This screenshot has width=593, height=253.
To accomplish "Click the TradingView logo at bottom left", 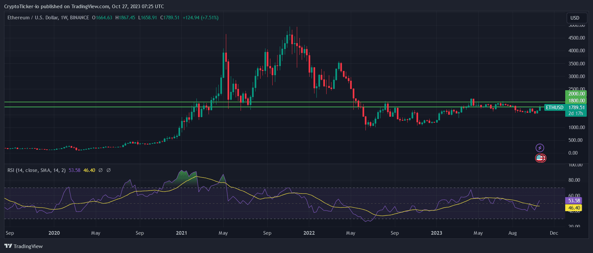I will coord(24,246).
